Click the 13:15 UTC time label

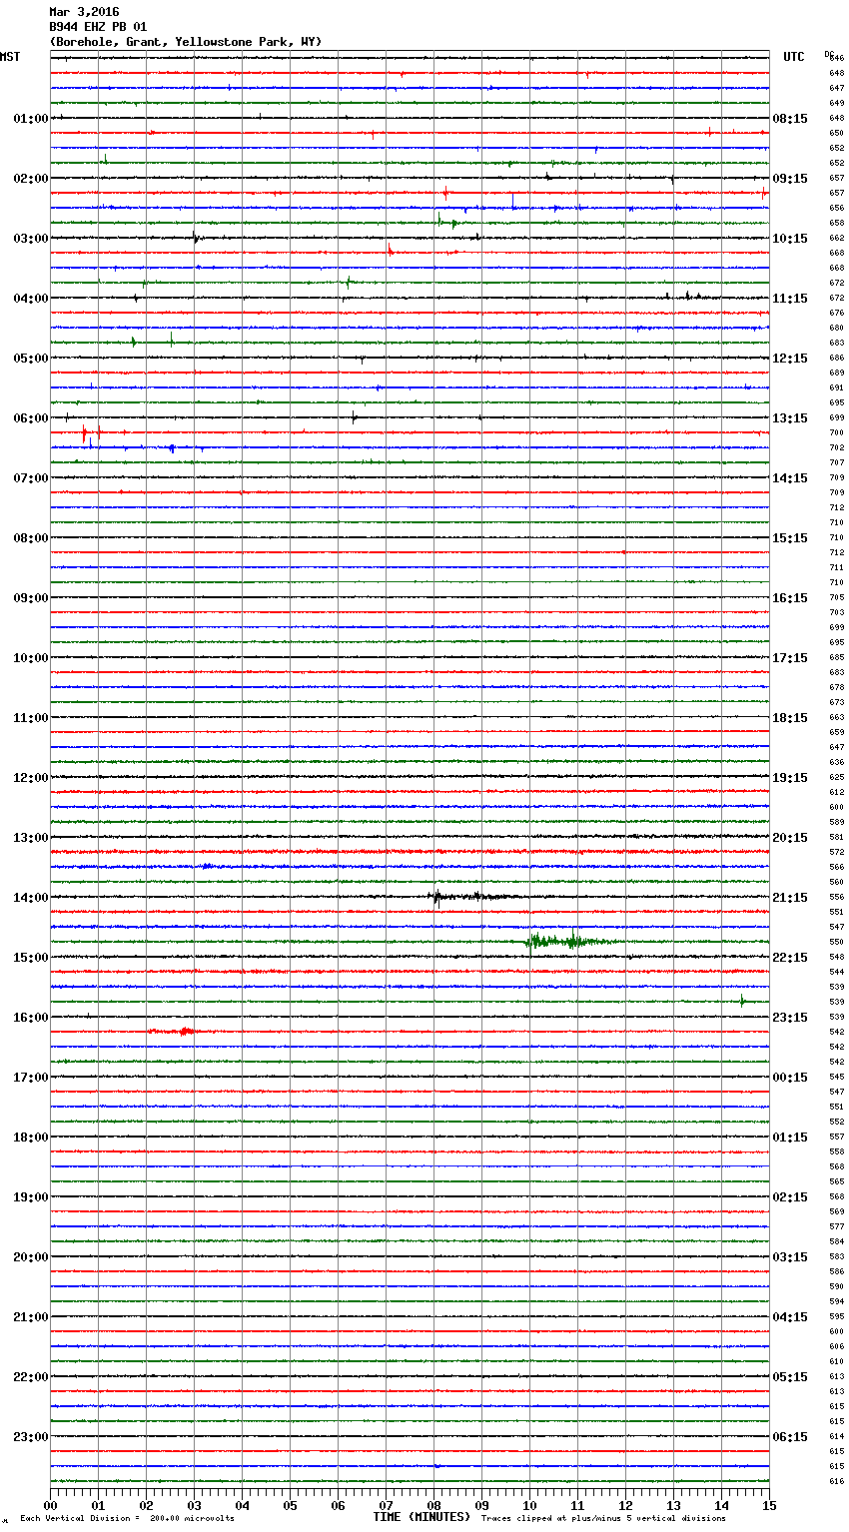pyautogui.click(x=790, y=418)
